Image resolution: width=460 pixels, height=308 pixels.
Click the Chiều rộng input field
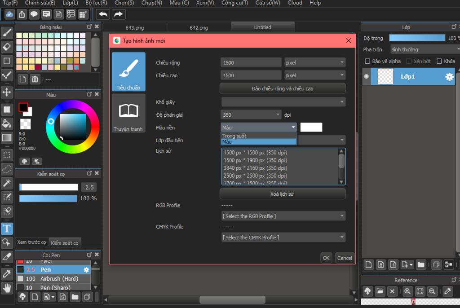pyautogui.click(x=251, y=62)
